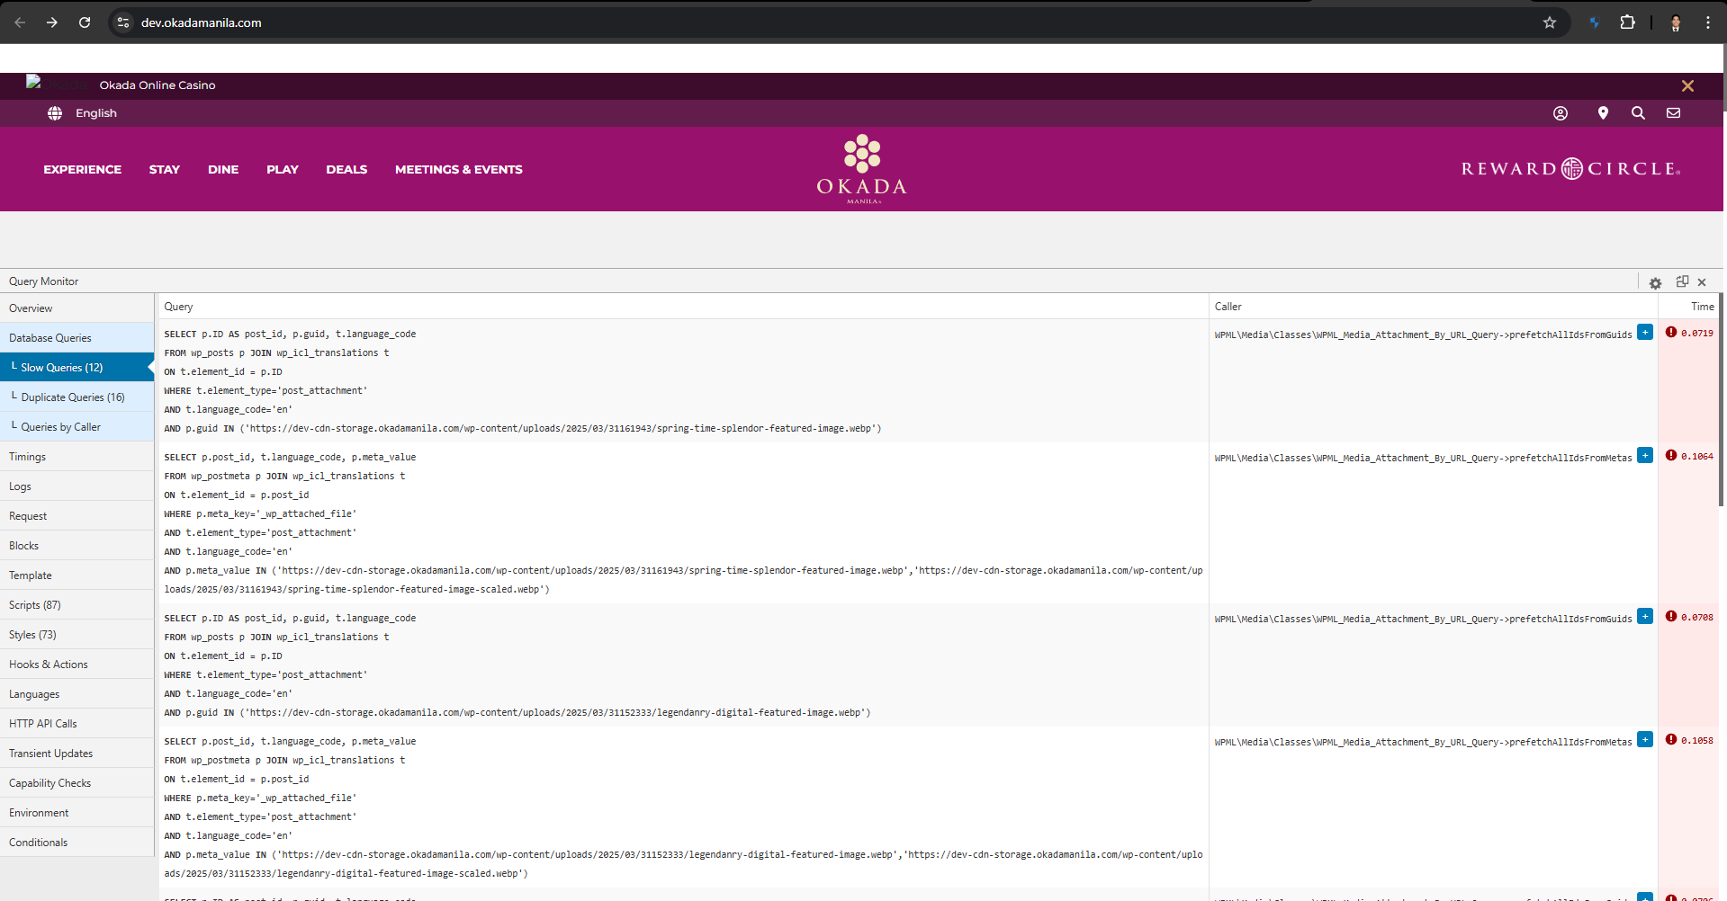Open the Template panel

point(76,575)
